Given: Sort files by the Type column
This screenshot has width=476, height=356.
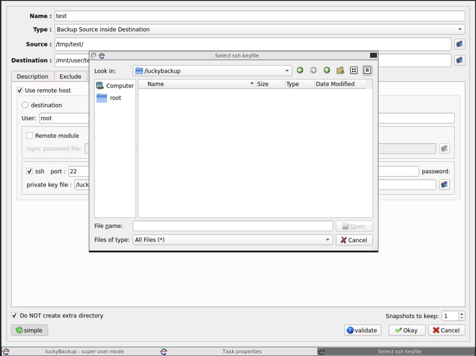Looking at the screenshot, I should tap(299, 84).
